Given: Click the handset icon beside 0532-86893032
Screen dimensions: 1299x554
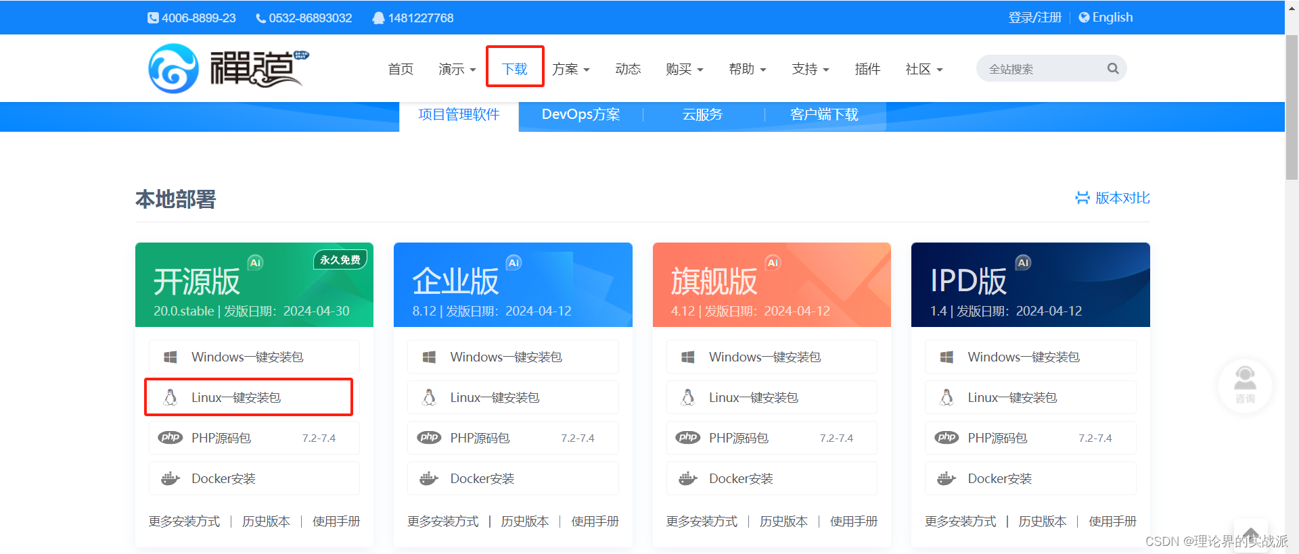Looking at the screenshot, I should point(260,18).
